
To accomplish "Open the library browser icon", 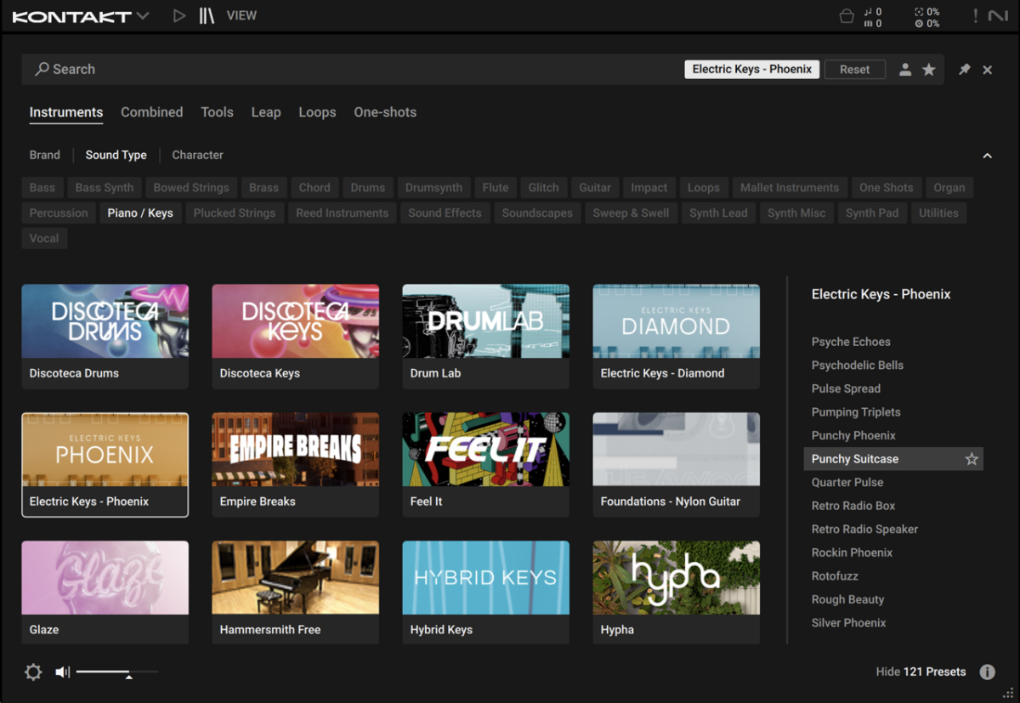I will pyautogui.click(x=207, y=15).
